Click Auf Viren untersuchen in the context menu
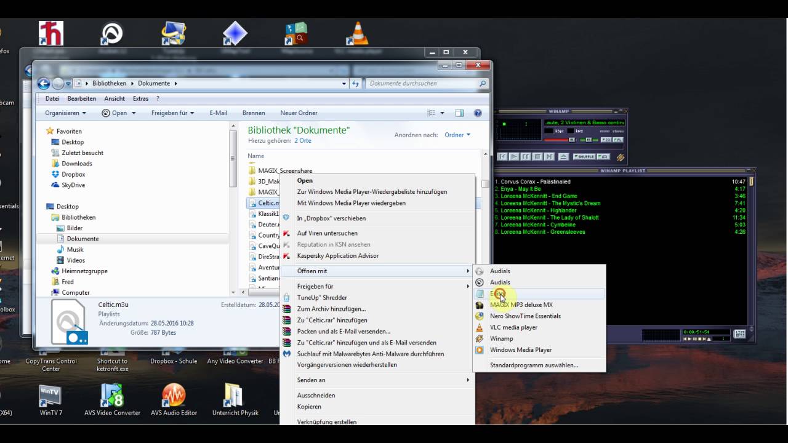 [377, 233]
